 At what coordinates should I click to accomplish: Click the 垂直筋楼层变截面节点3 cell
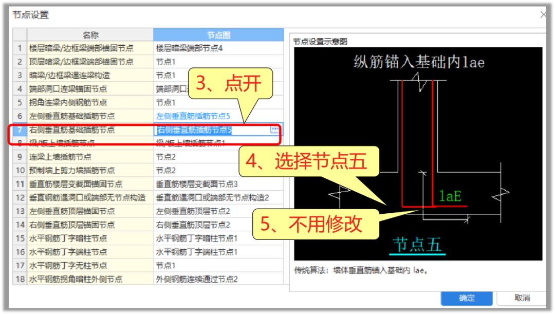pyautogui.click(x=218, y=184)
